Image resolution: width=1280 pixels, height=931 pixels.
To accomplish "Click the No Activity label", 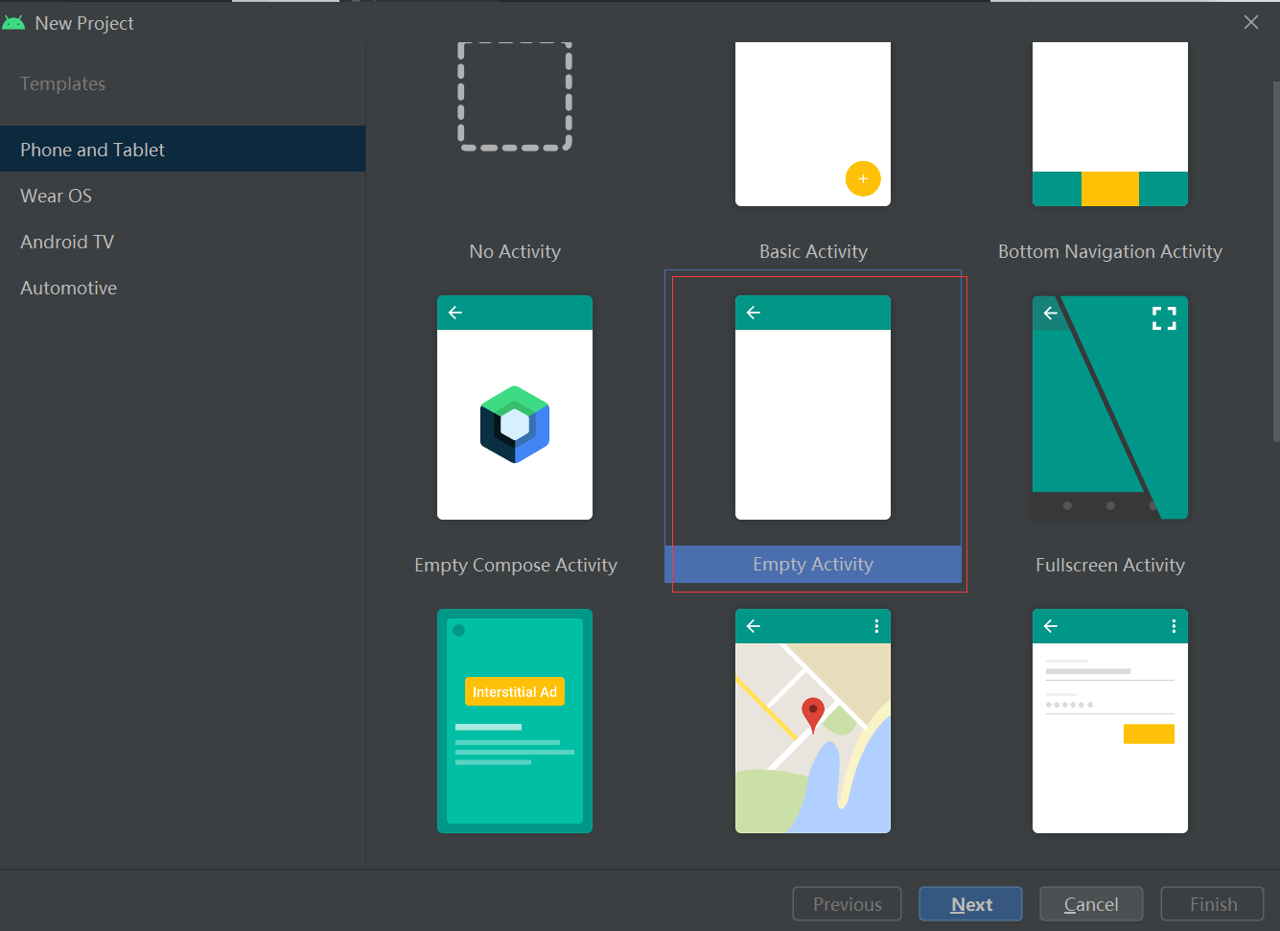I will click(515, 251).
